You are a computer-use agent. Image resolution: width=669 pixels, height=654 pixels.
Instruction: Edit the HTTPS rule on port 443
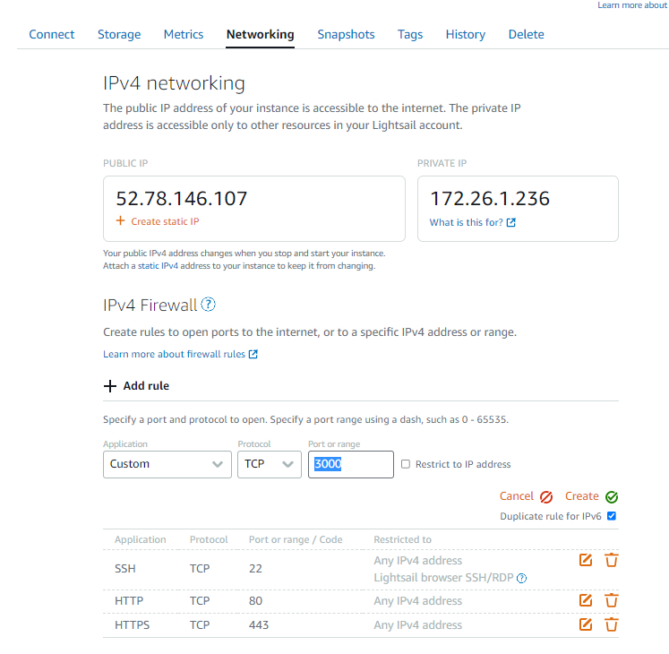[586, 624]
